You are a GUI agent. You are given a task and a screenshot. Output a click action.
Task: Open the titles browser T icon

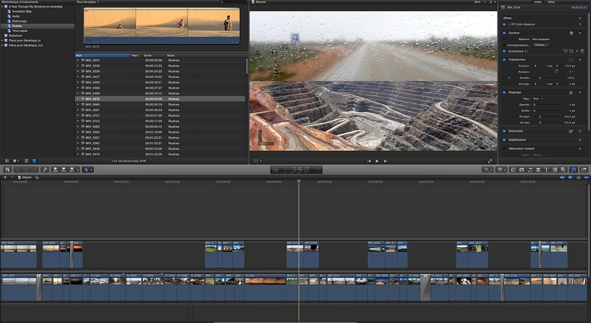(x=547, y=170)
